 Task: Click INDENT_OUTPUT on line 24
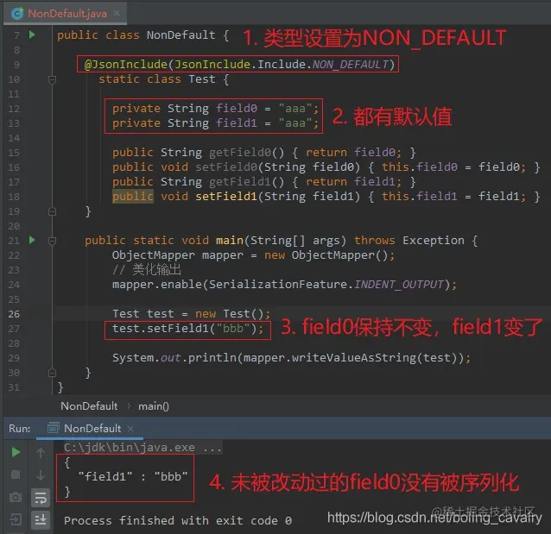pos(399,284)
